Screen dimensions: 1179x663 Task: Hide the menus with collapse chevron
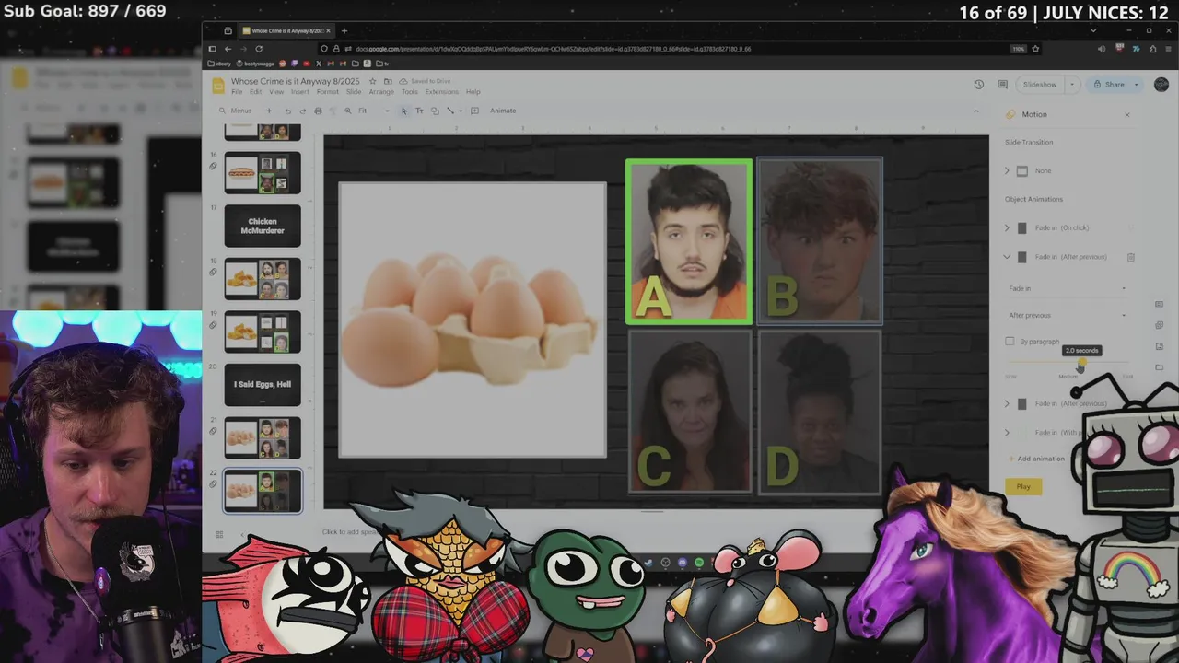[x=976, y=110]
